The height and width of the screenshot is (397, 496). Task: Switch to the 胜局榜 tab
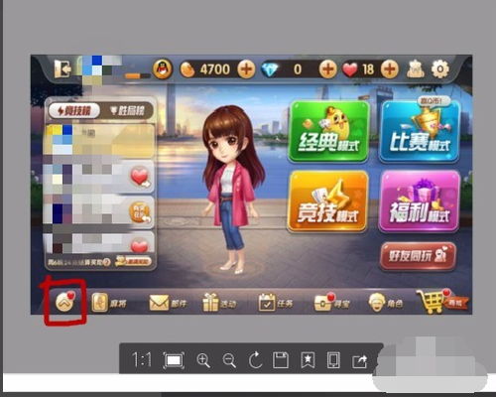(x=127, y=110)
